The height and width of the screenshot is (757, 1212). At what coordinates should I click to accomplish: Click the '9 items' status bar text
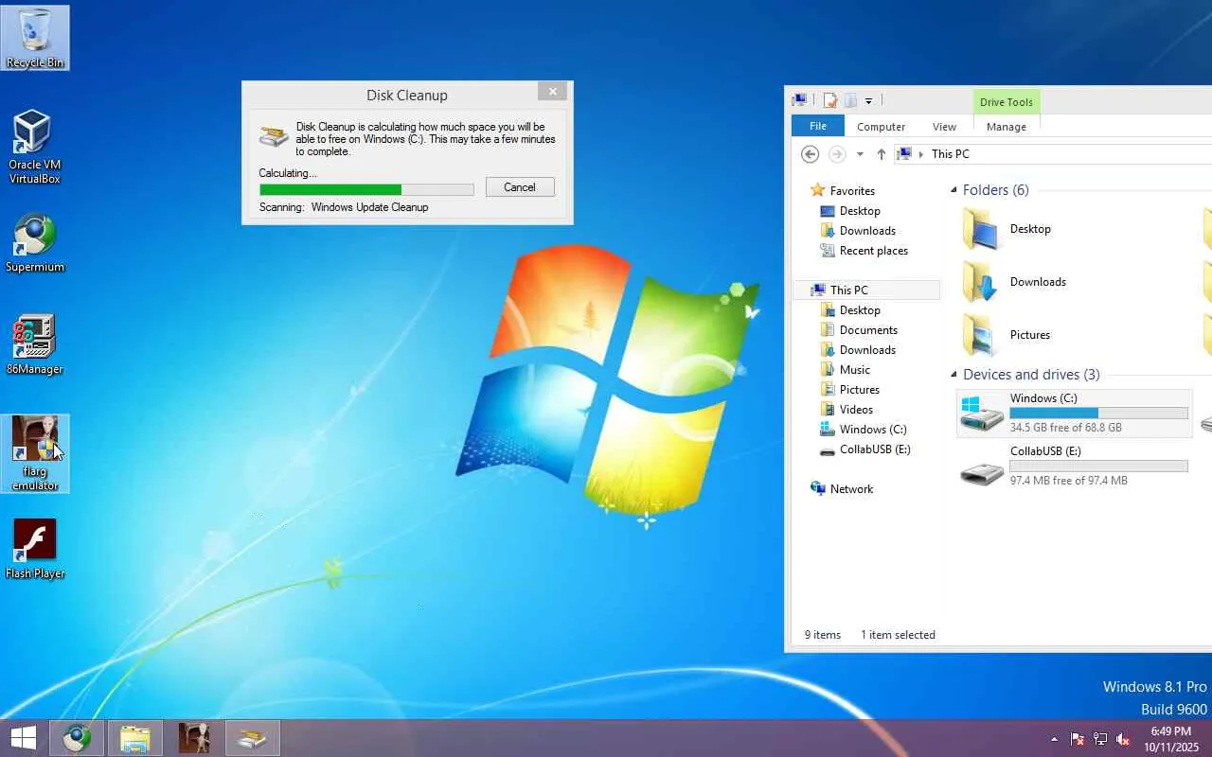(823, 635)
